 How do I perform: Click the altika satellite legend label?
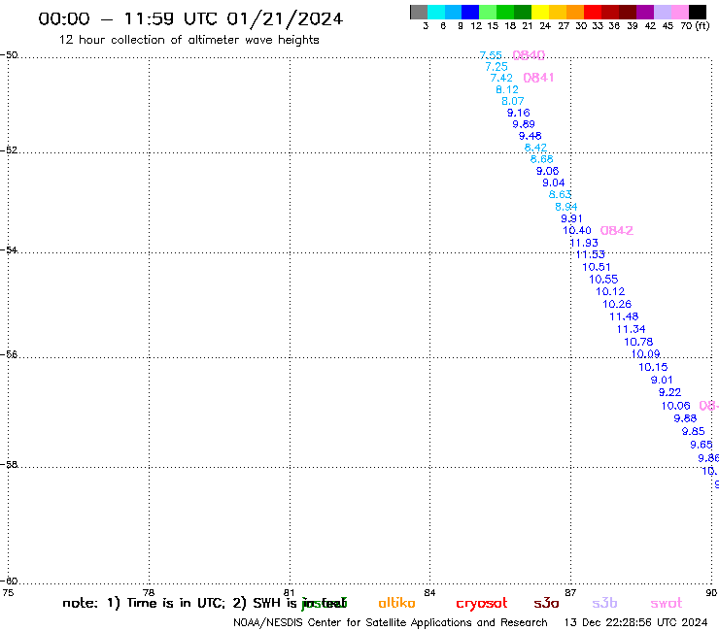tap(396, 603)
